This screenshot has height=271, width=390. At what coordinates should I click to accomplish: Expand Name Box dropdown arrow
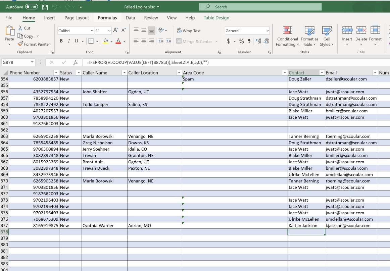[x=32, y=62]
